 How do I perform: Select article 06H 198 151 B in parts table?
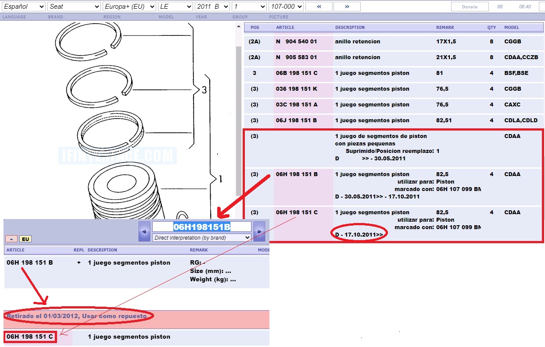(297, 174)
